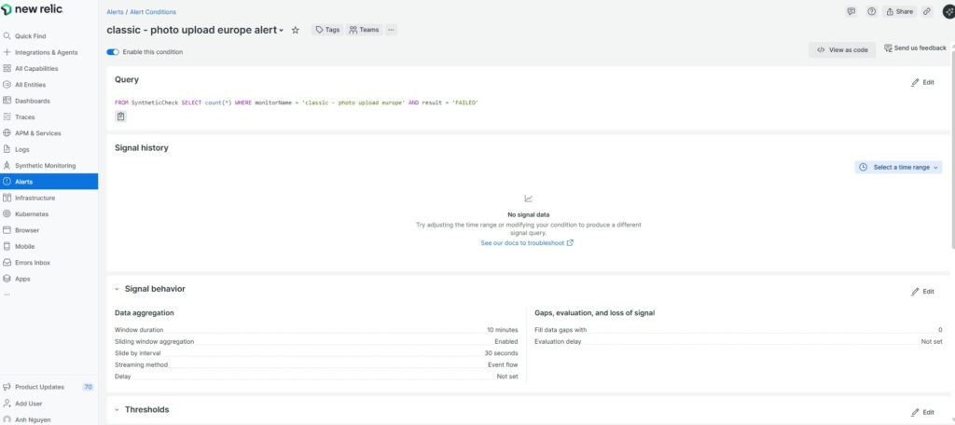Open Errors Inbox in the sidebar
Screen dimensions: 955x425
point(33,262)
